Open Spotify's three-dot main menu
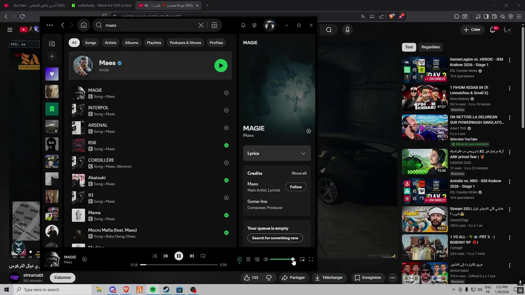525x295 pixels. pos(50,25)
